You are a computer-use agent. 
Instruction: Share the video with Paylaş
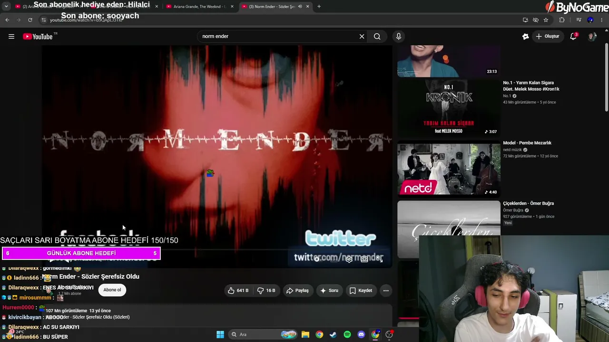coord(297,290)
